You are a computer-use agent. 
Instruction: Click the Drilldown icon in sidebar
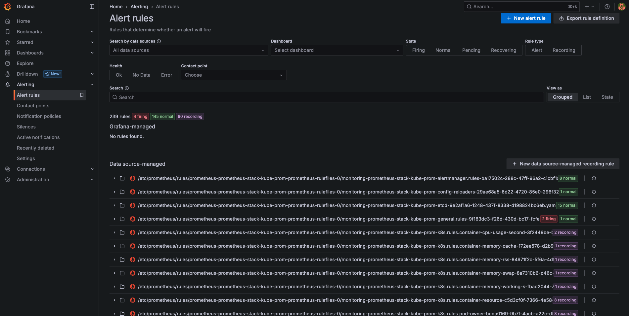pyautogui.click(x=8, y=74)
